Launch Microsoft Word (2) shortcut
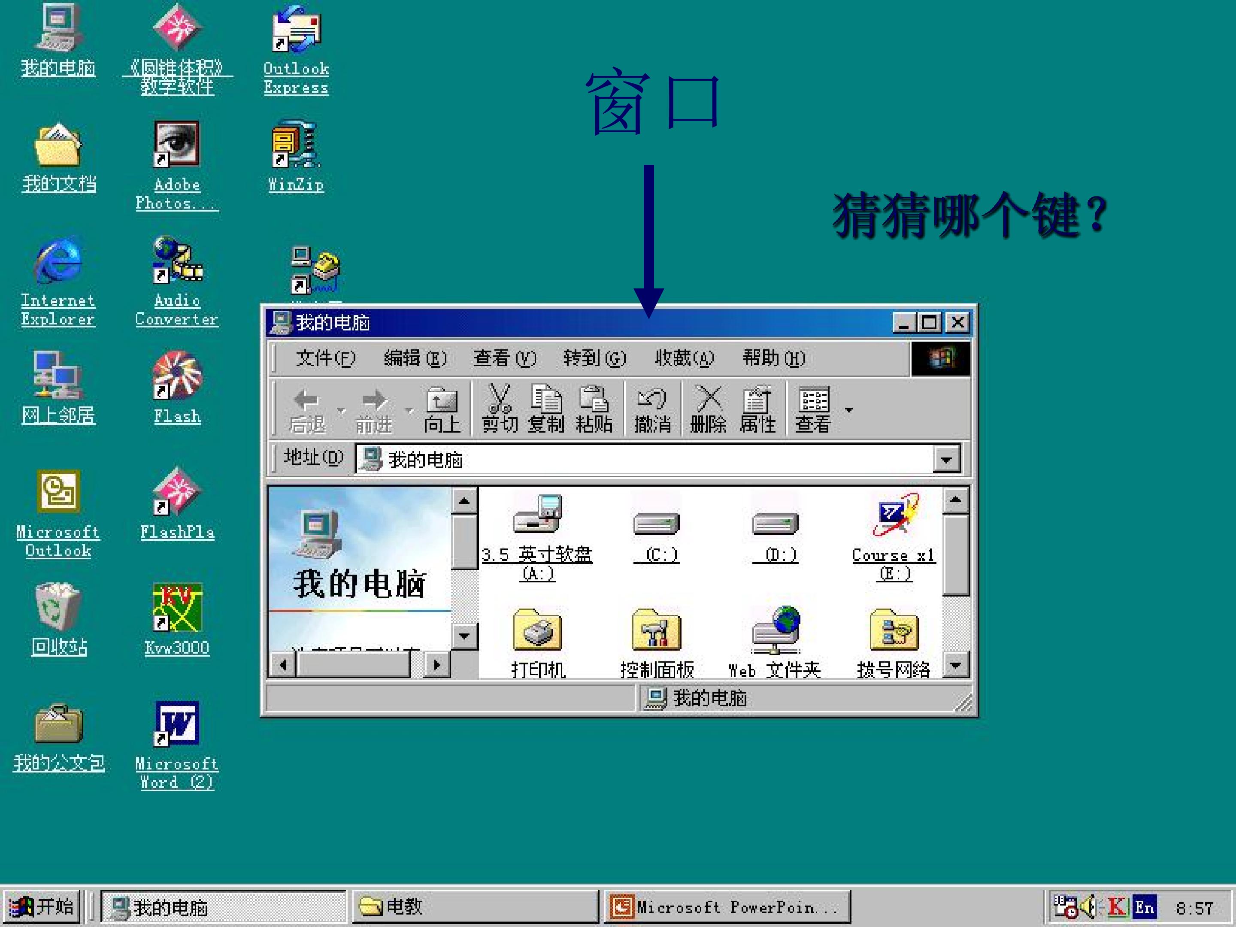This screenshot has width=1236, height=927. [177, 745]
